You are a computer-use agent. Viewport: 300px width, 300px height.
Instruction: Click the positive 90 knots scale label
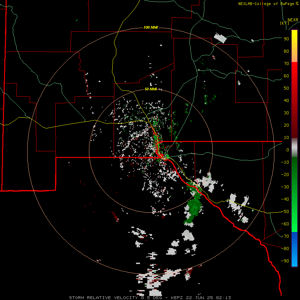pos(286,39)
